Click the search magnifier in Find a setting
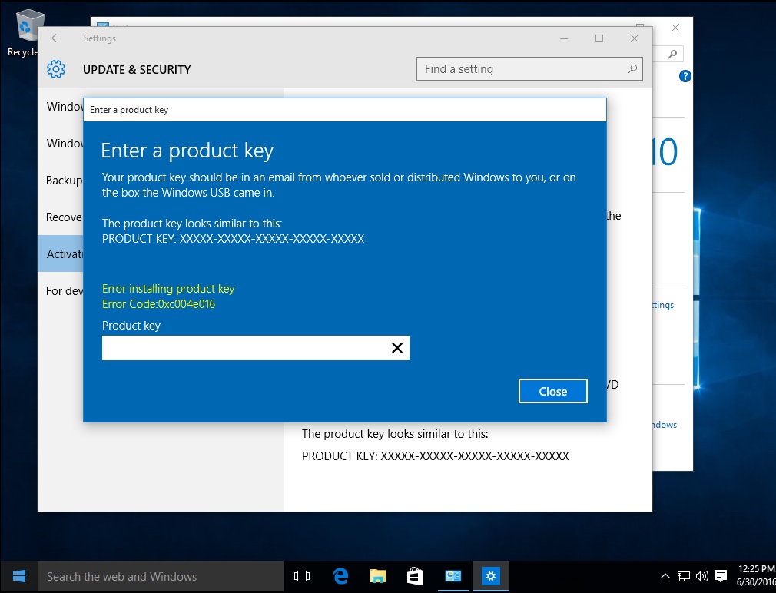The width and height of the screenshot is (776, 593). point(632,69)
